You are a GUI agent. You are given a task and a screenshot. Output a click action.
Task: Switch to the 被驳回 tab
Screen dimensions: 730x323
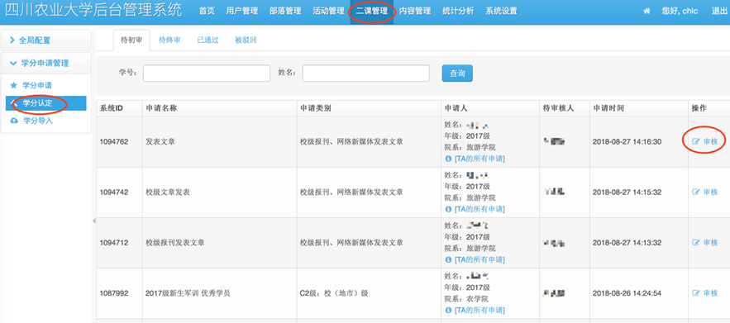[x=246, y=40]
